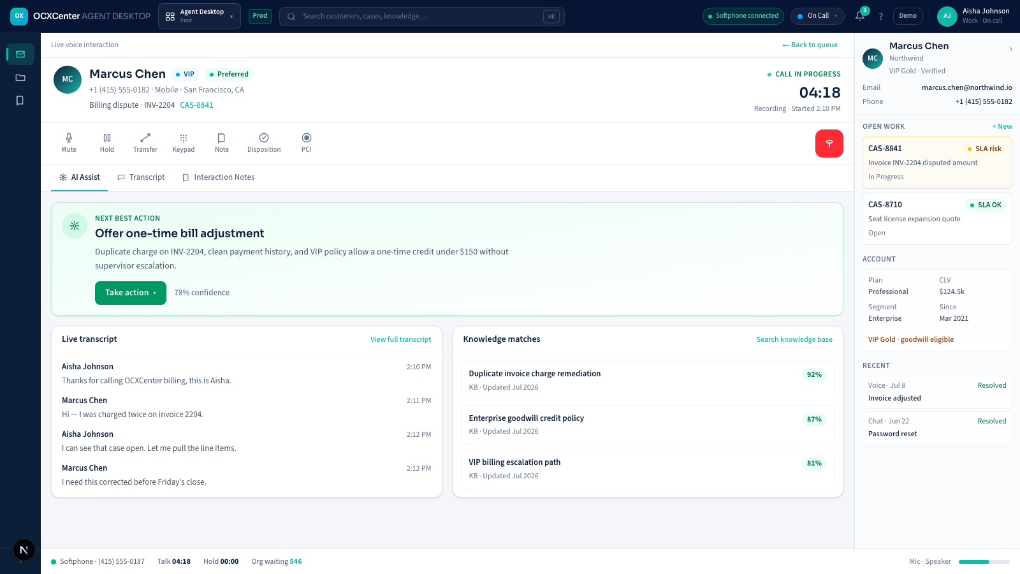This screenshot has height=574, width=1020.
Task: Open the folder icon in left sidebar
Action: (x=20, y=77)
